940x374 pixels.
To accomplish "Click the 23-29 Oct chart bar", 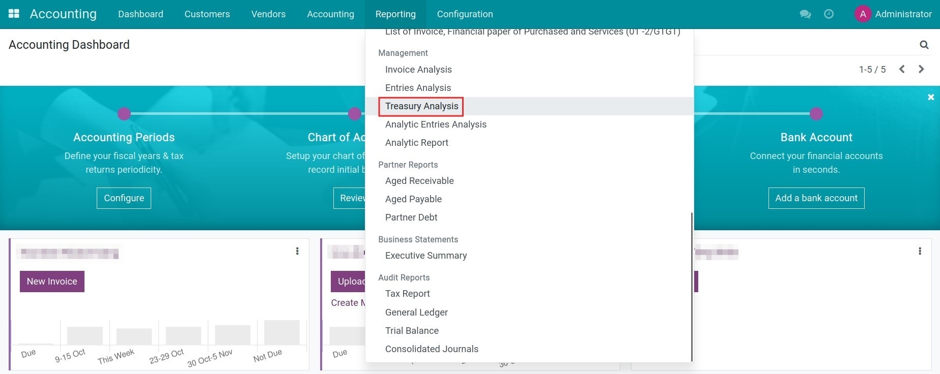I will (x=183, y=336).
